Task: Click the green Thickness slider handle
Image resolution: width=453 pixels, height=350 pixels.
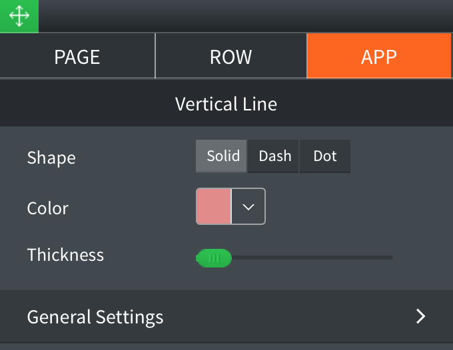Action: pos(214,258)
